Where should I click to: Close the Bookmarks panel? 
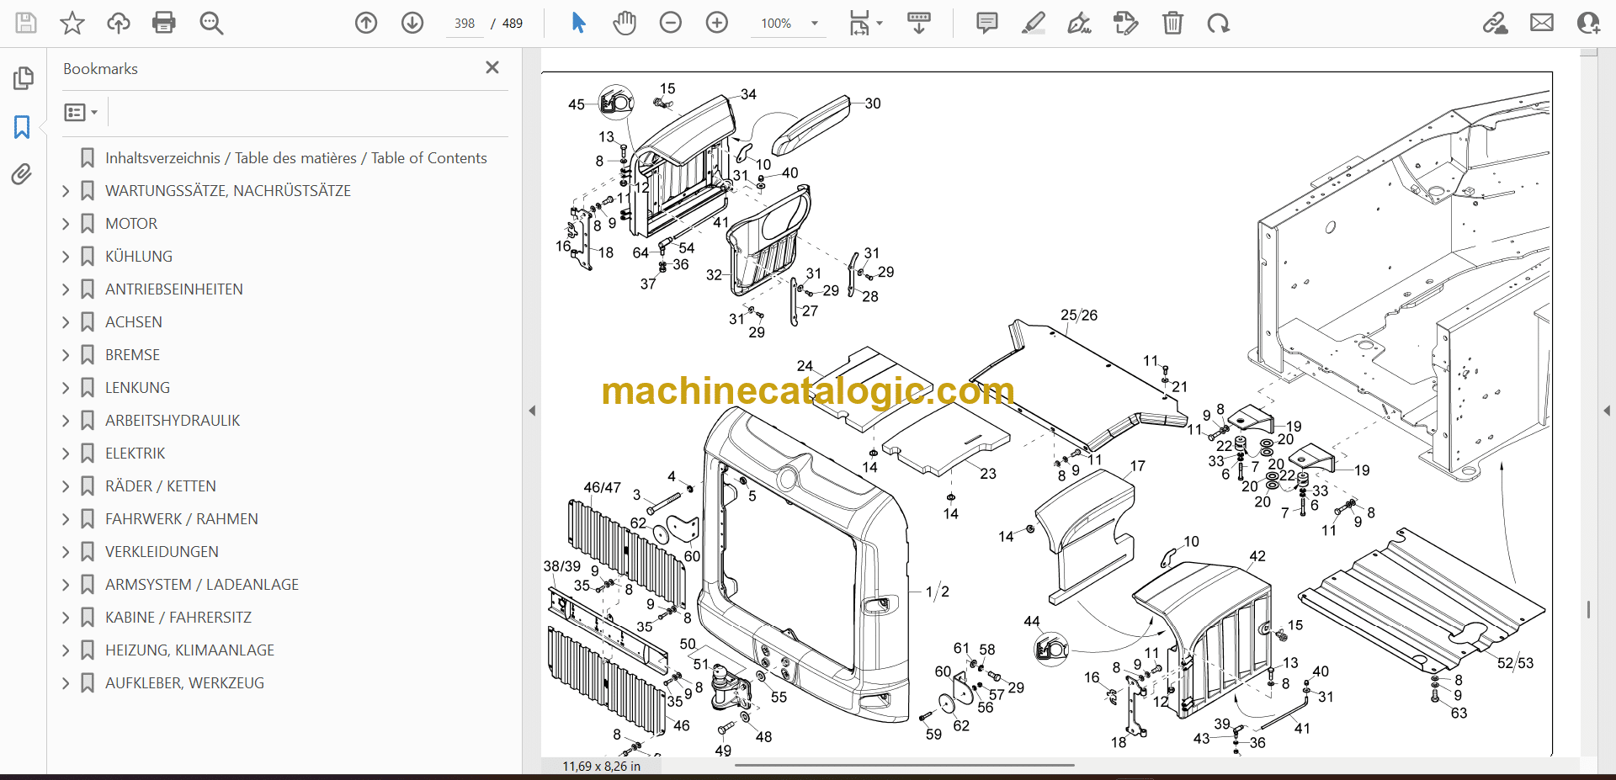(x=492, y=67)
